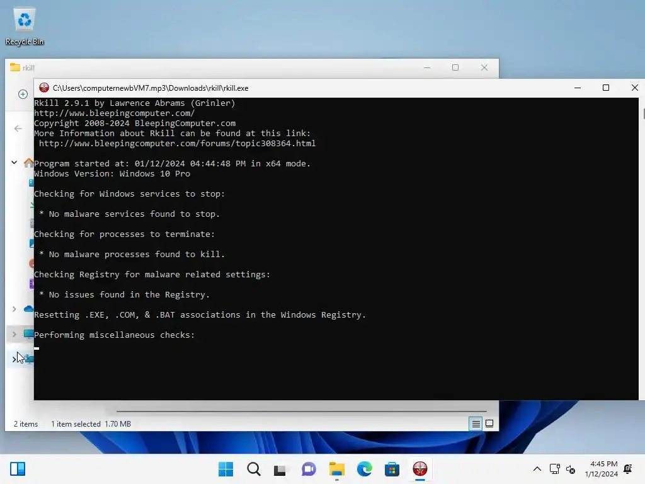This screenshot has width=645, height=484.
Task: Click '1 item selected 1.70 MB' status text
Action: [91, 424]
